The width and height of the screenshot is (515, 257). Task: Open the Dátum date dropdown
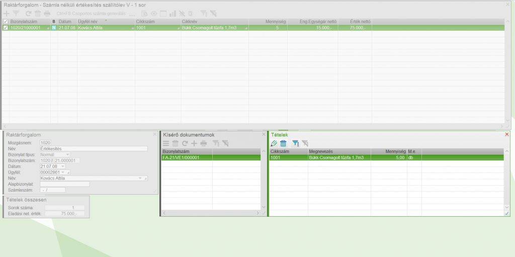click(x=62, y=166)
